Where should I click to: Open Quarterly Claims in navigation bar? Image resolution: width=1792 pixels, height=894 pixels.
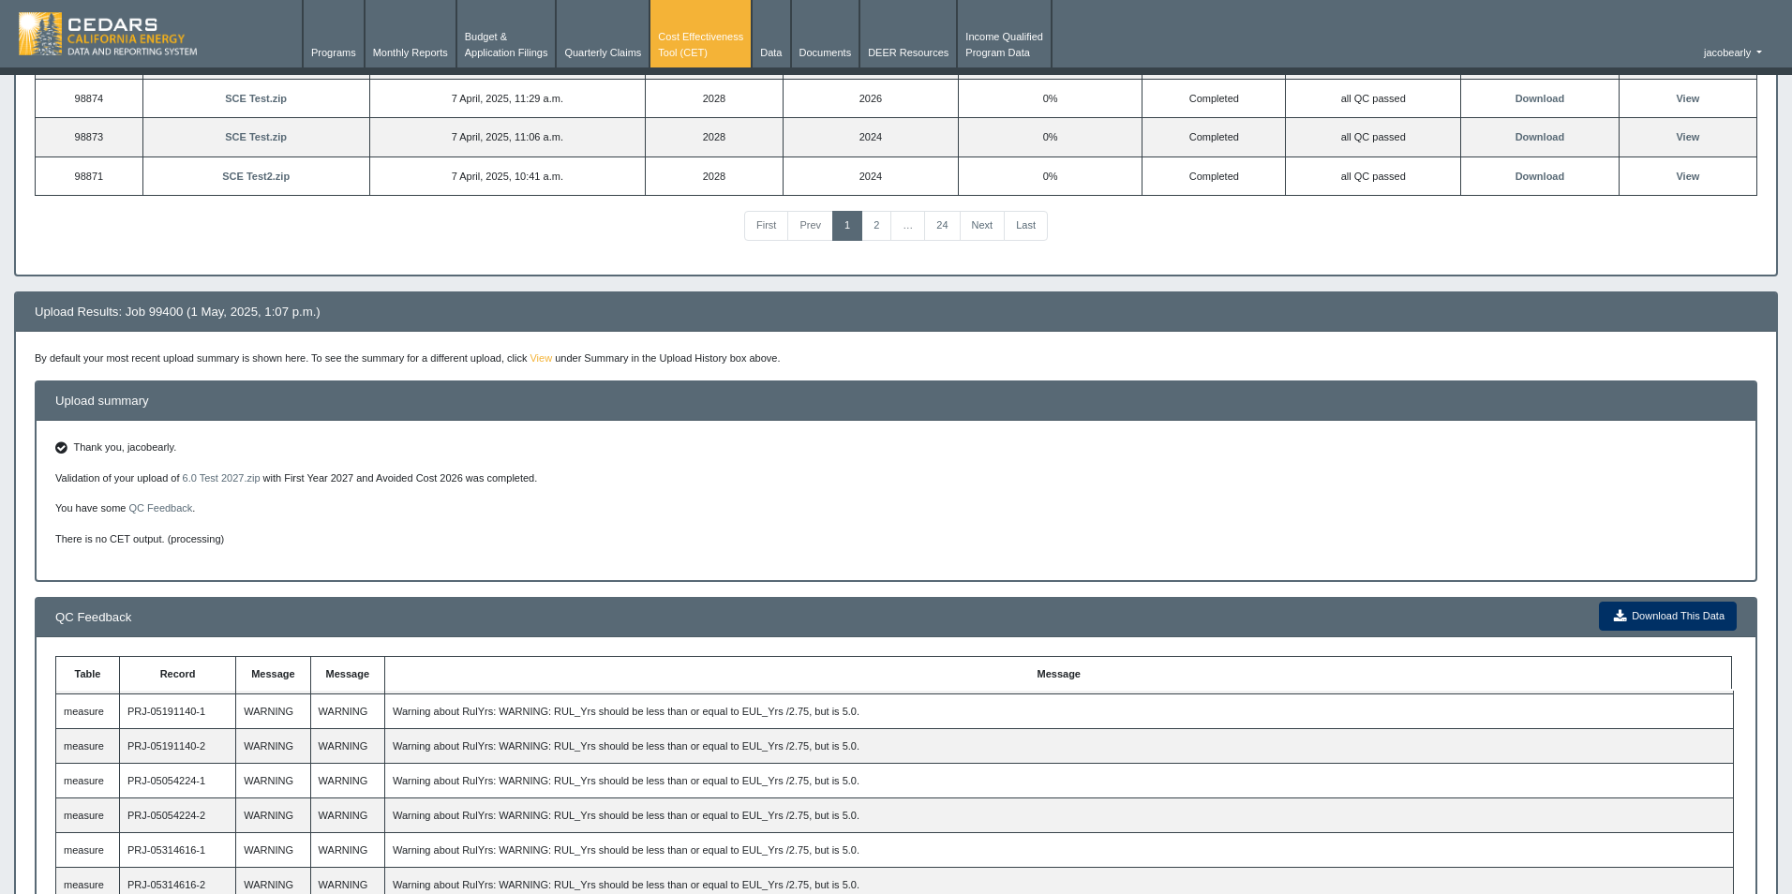[602, 52]
